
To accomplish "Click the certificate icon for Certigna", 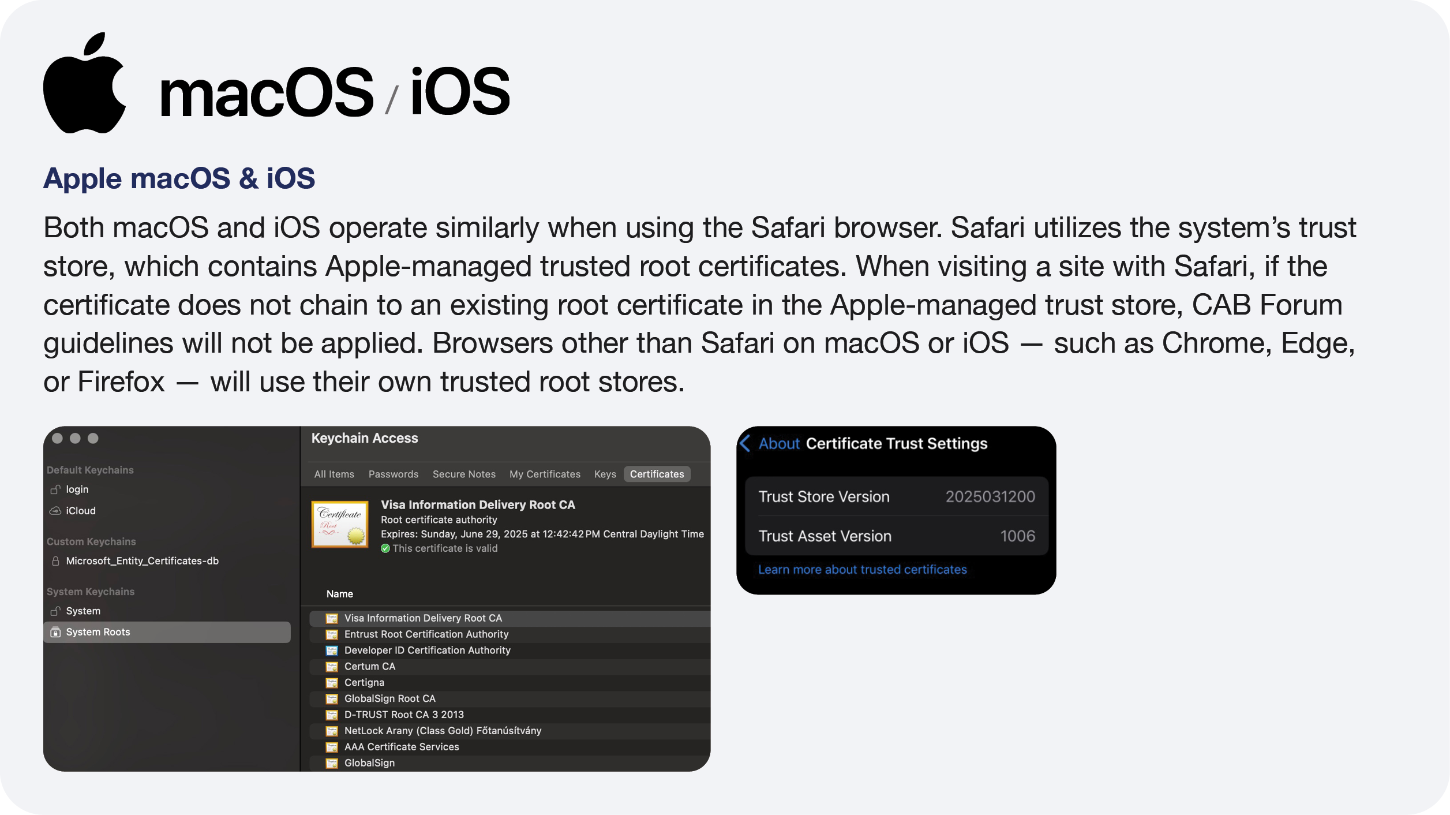I will (332, 683).
